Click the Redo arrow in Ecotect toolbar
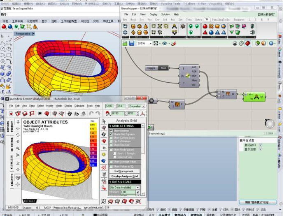This screenshot has height=216, width=284. tap(98, 114)
